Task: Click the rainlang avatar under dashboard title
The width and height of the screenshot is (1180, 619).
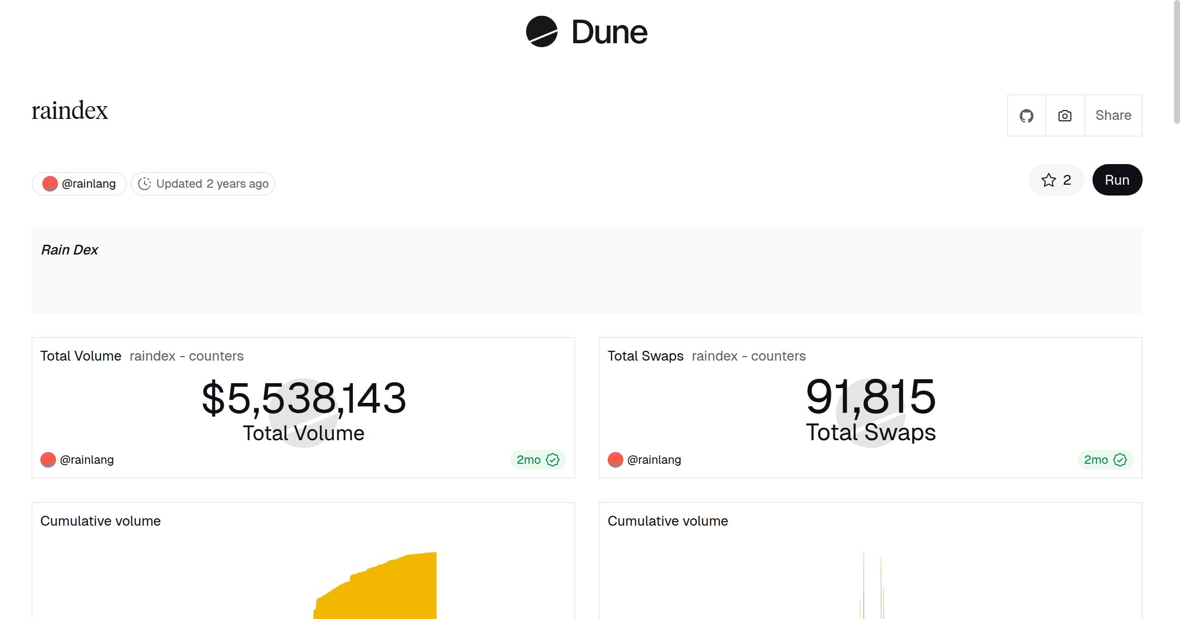Action: pyautogui.click(x=50, y=184)
